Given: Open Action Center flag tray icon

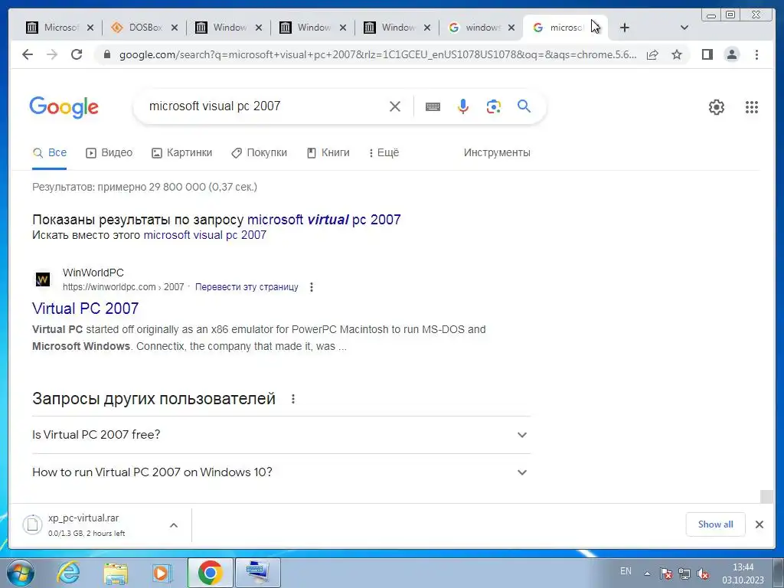Looking at the screenshot, I should (x=665, y=573).
